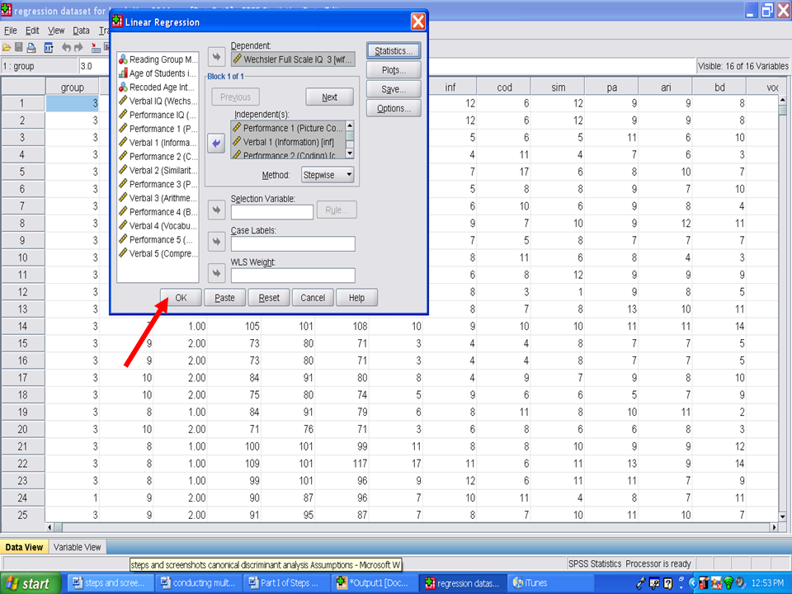The image size is (792, 594).
Task: Move variable with Dependent arrow button
Action: point(215,57)
